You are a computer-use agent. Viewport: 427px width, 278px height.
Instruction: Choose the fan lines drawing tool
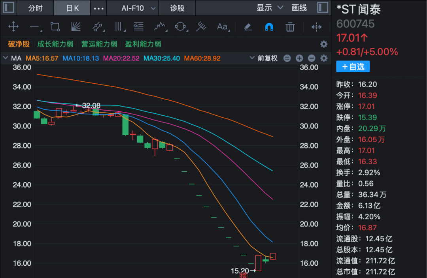[x=76, y=27]
